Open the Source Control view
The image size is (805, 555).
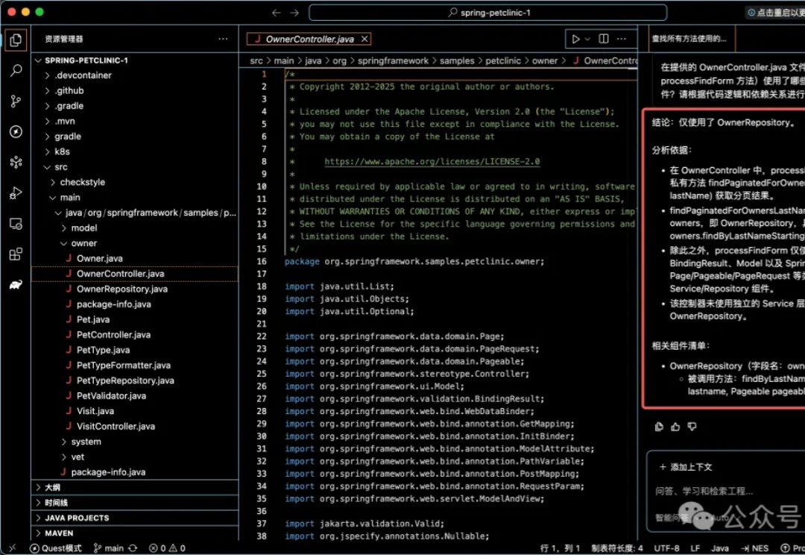coord(16,101)
